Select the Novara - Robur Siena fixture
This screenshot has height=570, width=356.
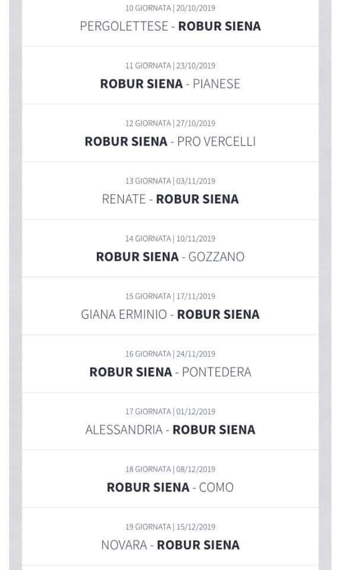coord(170,544)
